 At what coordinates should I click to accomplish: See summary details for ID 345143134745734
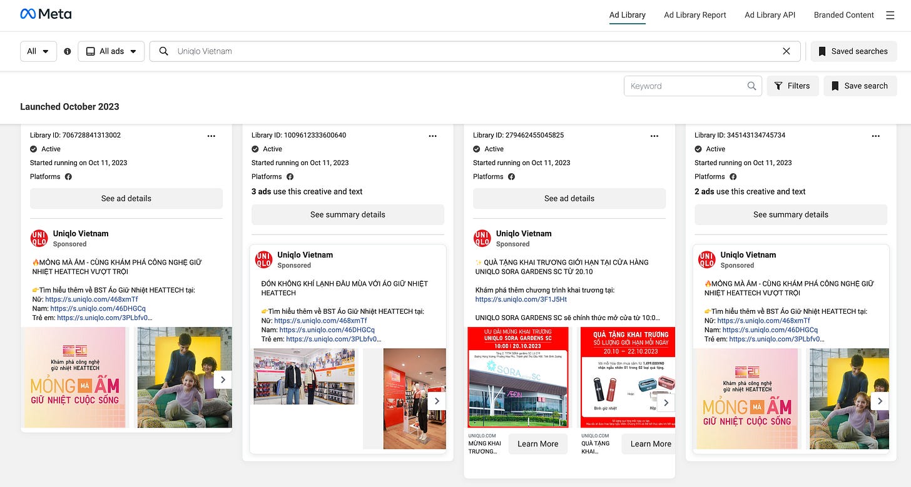(791, 214)
